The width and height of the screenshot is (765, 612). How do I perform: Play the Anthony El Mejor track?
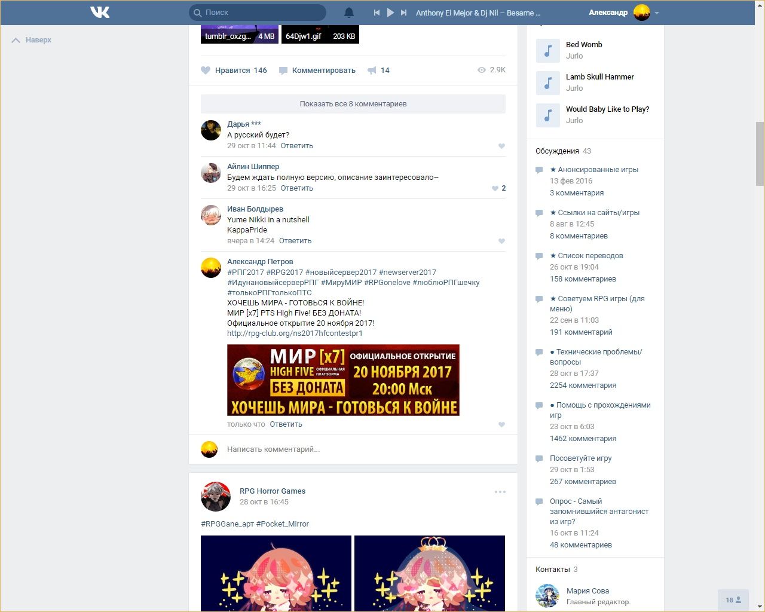click(x=390, y=13)
